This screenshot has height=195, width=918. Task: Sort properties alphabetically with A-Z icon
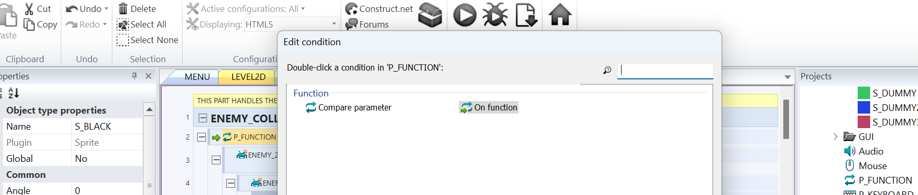(14, 93)
